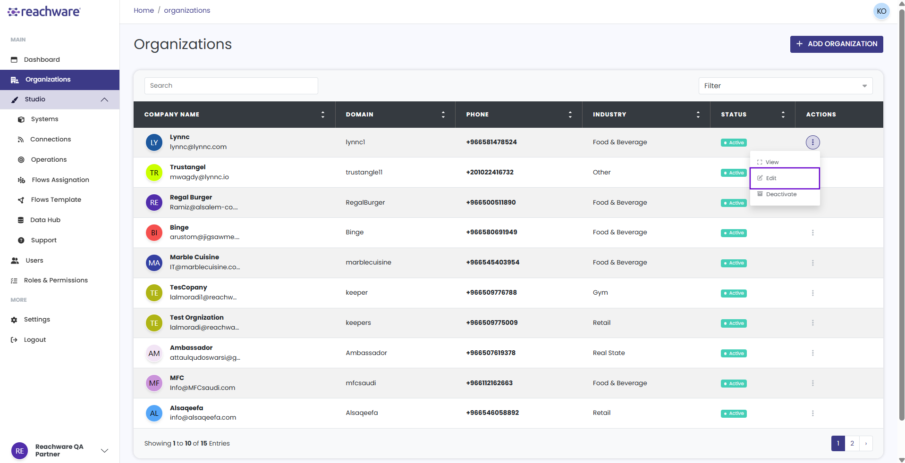This screenshot has height=463, width=905.
Task: Click the Users sidebar label
Action: 34,261
